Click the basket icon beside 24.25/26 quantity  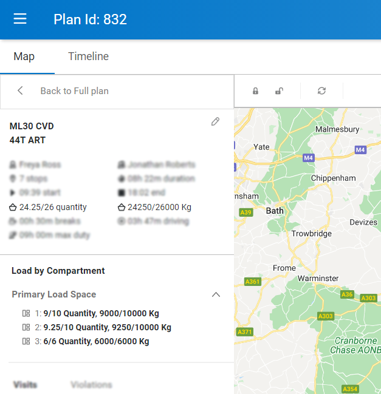pos(13,207)
